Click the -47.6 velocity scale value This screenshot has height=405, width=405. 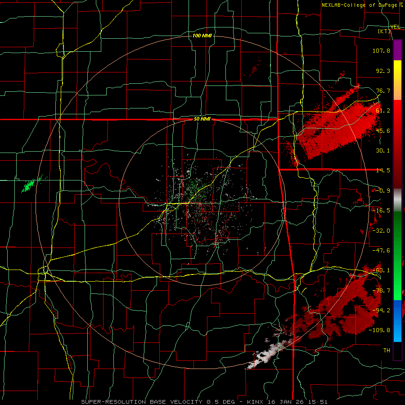click(381, 250)
